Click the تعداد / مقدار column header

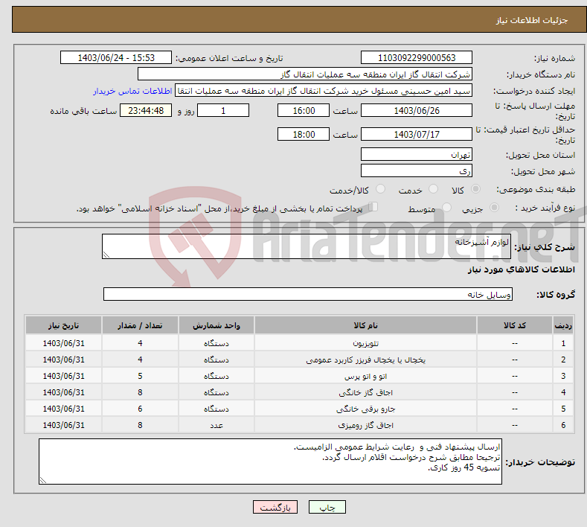pyautogui.click(x=140, y=325)
